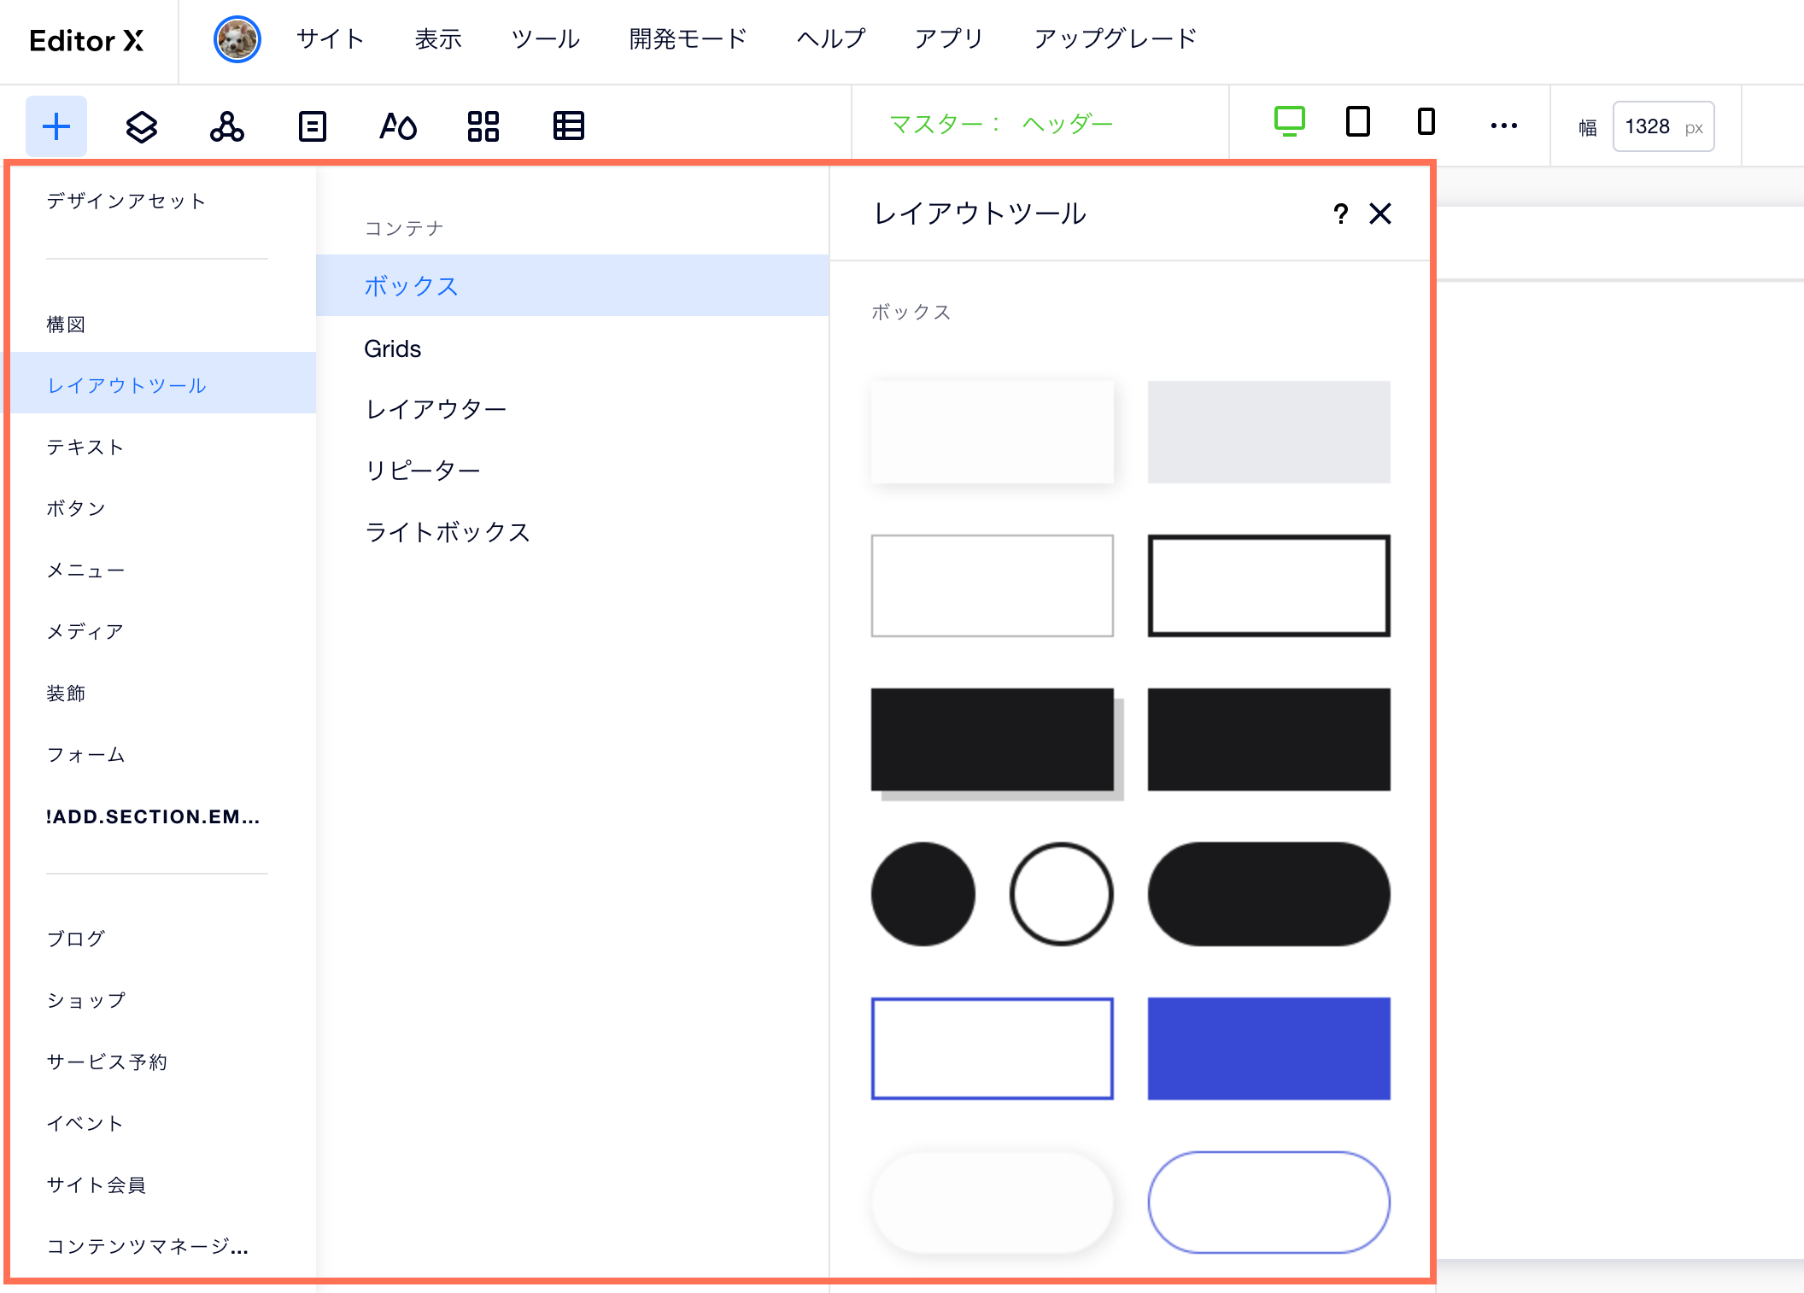Switch to tablet breakpoint view
This screenshot has height=1293, width=1804.
(x=1358, y=122)
